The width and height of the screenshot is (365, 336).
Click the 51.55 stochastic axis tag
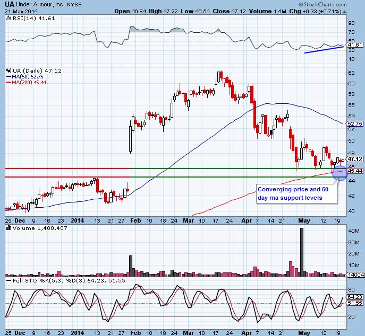[355, 303]
